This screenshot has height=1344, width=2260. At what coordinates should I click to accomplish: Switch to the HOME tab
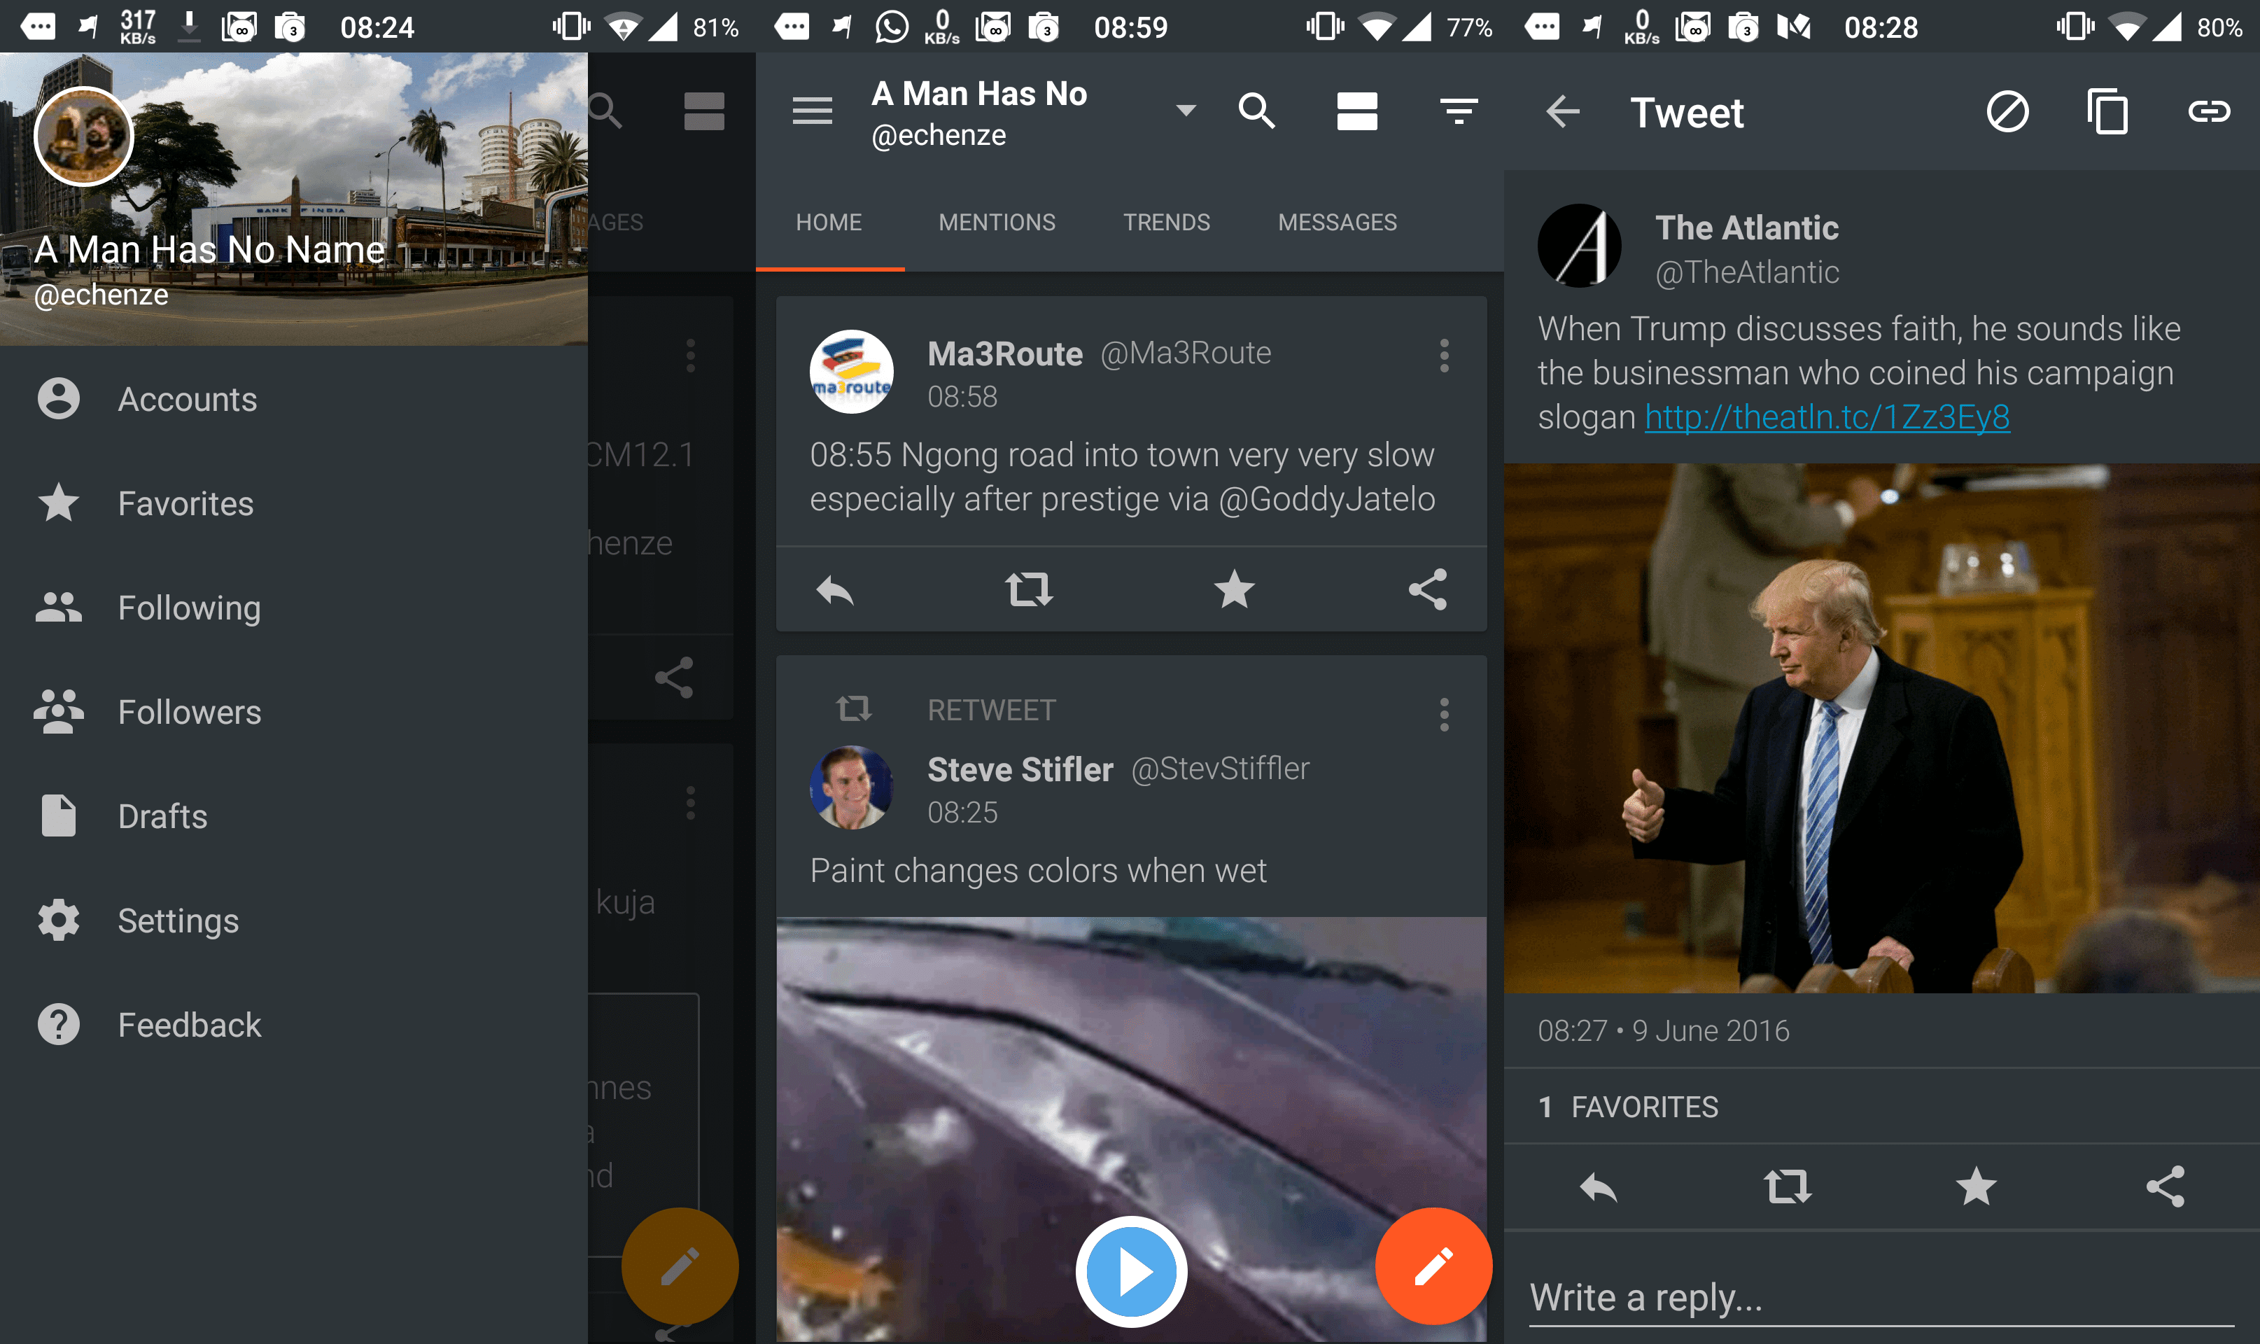(829, 223)
